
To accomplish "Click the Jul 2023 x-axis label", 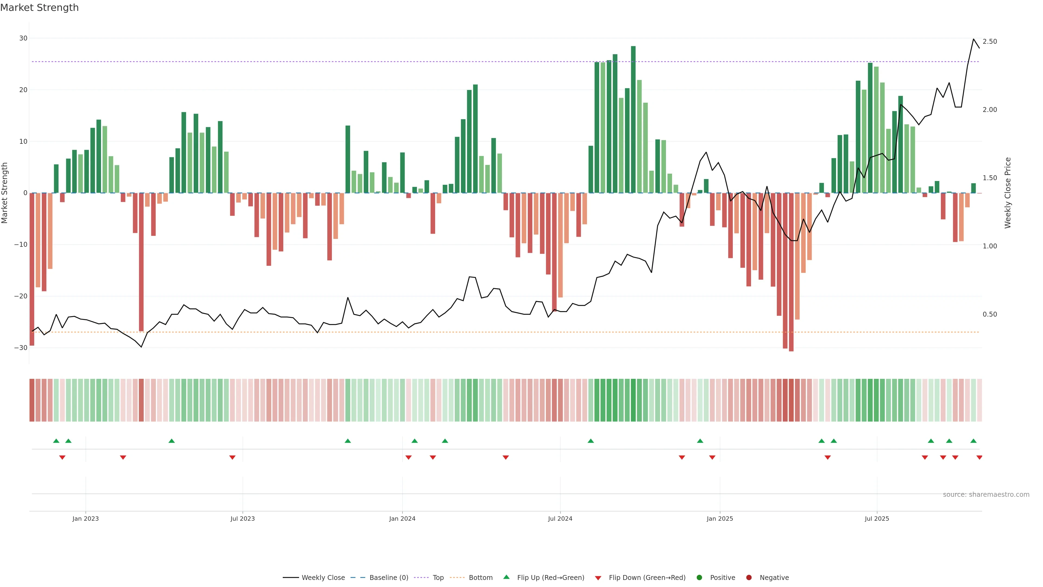I will [x=243, y=519].
